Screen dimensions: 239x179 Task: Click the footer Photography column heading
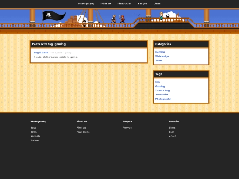click(x=38, y=122)
